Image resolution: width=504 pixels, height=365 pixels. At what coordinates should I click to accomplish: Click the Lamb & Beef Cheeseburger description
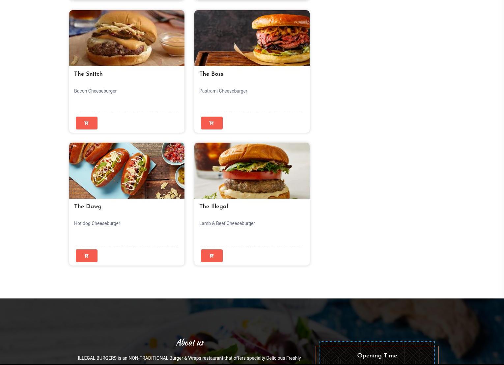[227, 223]
